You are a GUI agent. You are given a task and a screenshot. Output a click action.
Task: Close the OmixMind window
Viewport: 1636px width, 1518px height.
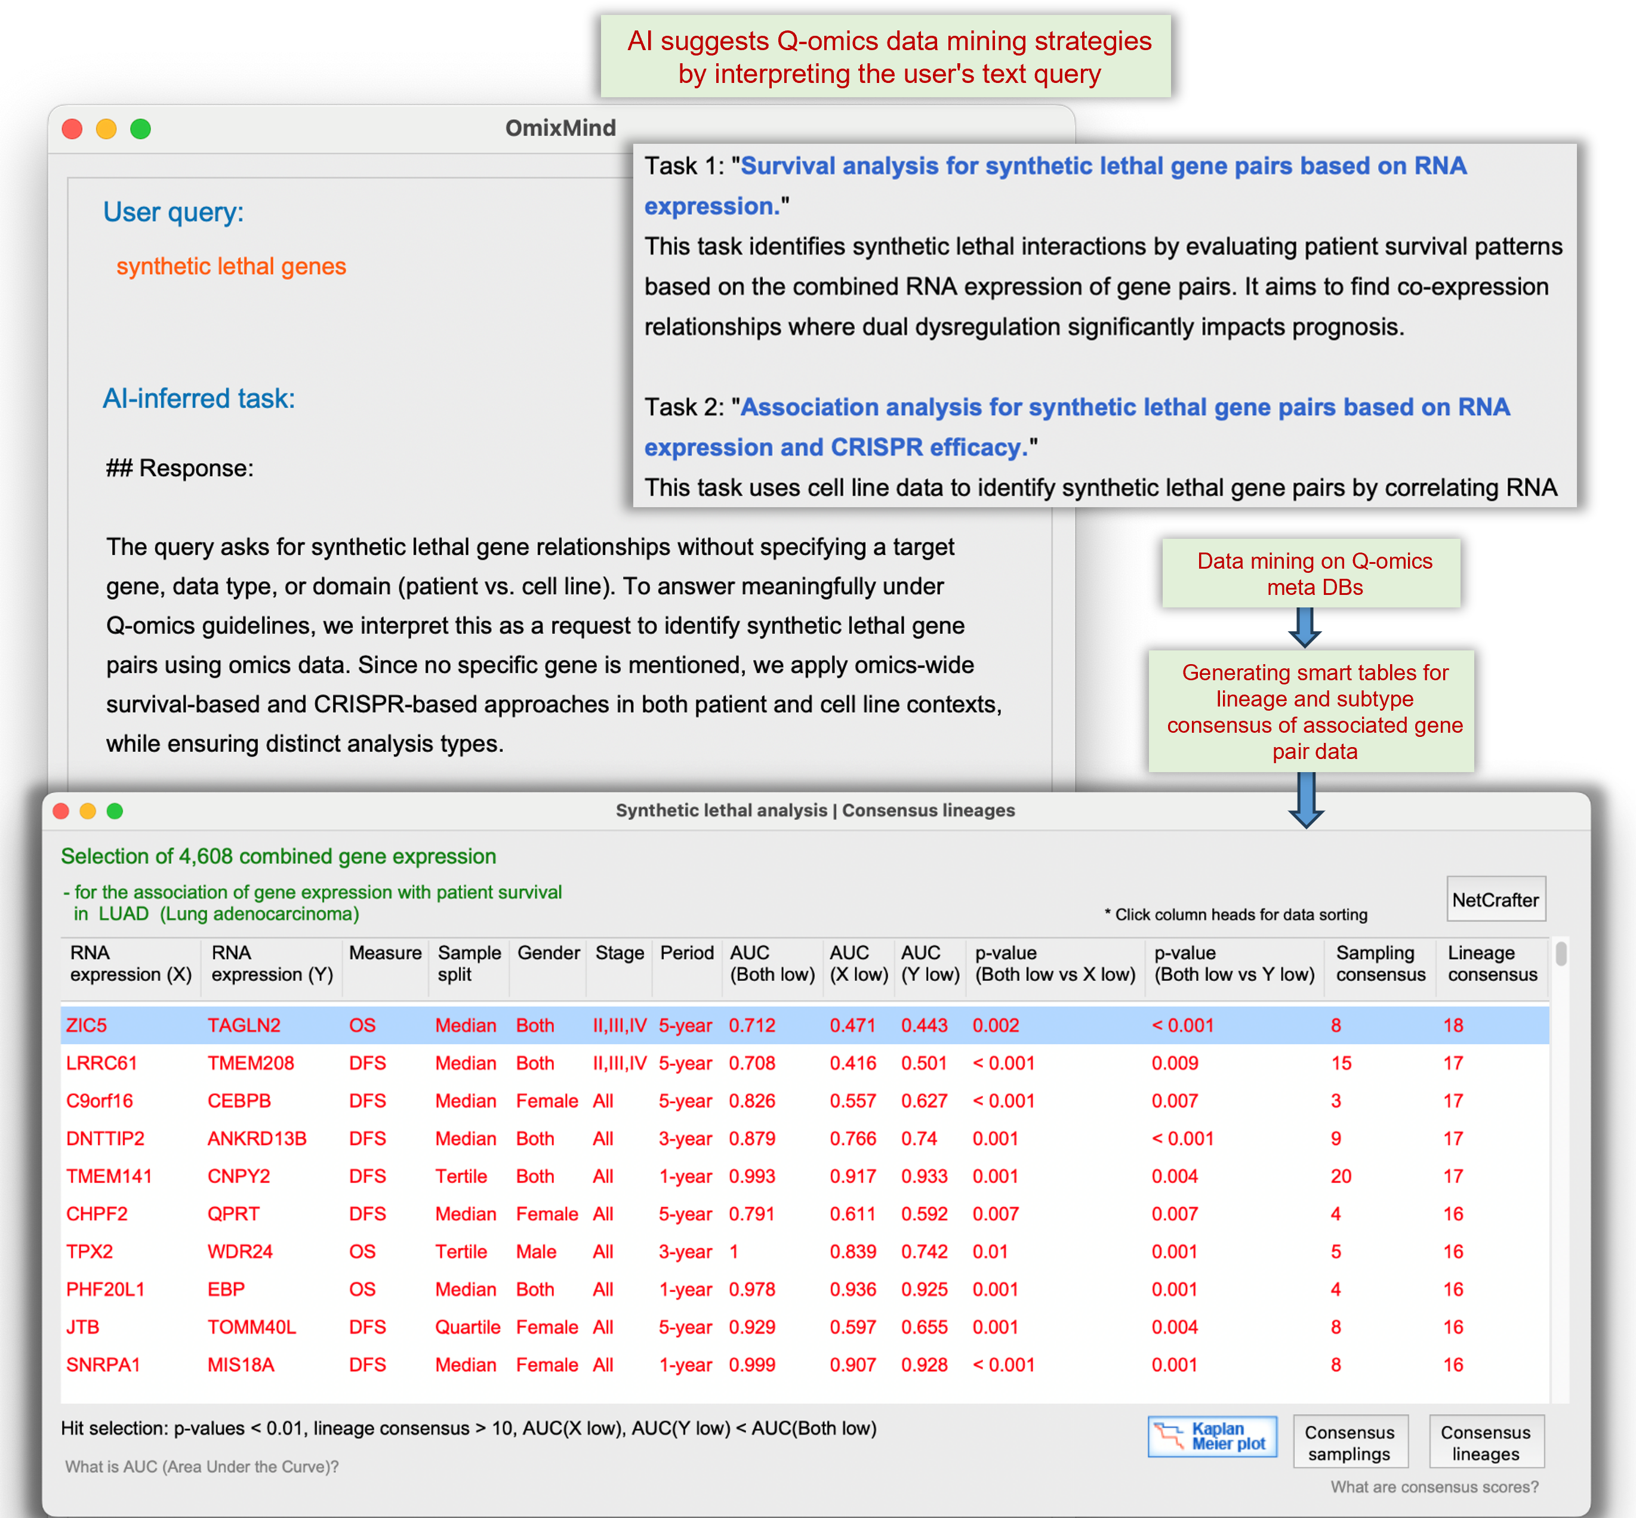tap(72, 129)
